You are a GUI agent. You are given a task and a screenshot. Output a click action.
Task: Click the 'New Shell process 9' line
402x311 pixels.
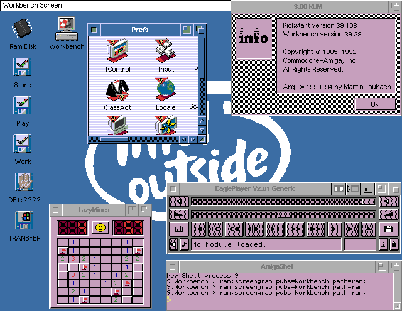(x=202, y=276)
